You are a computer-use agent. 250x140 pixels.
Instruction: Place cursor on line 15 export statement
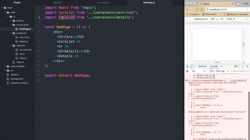point(68,75)
